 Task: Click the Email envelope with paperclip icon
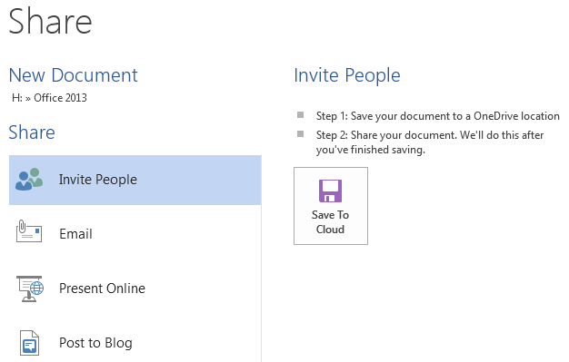click(29, 231)
